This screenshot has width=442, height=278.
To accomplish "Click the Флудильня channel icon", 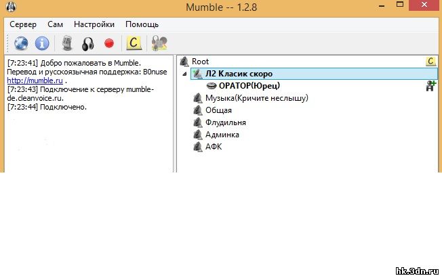I will (x=198, y=122).
